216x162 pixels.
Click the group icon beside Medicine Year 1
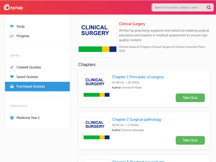pos(12,118)
